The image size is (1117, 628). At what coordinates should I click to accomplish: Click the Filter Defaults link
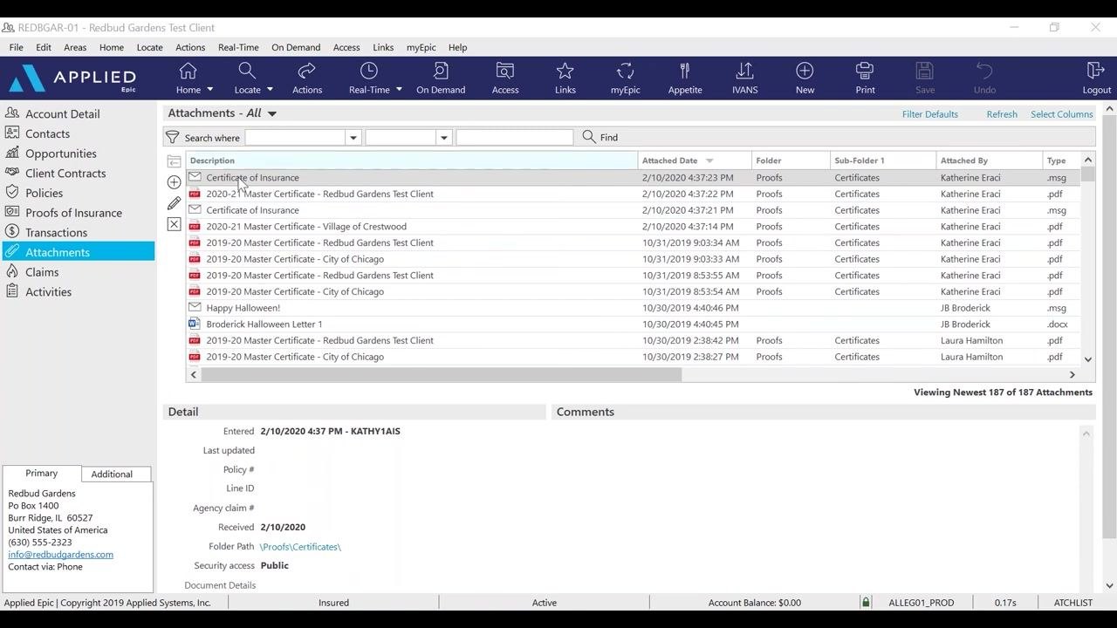929,114
